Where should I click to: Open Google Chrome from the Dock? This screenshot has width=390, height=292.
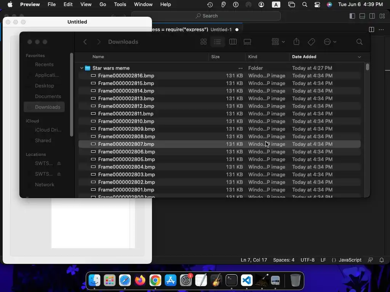tap(155, 280)
